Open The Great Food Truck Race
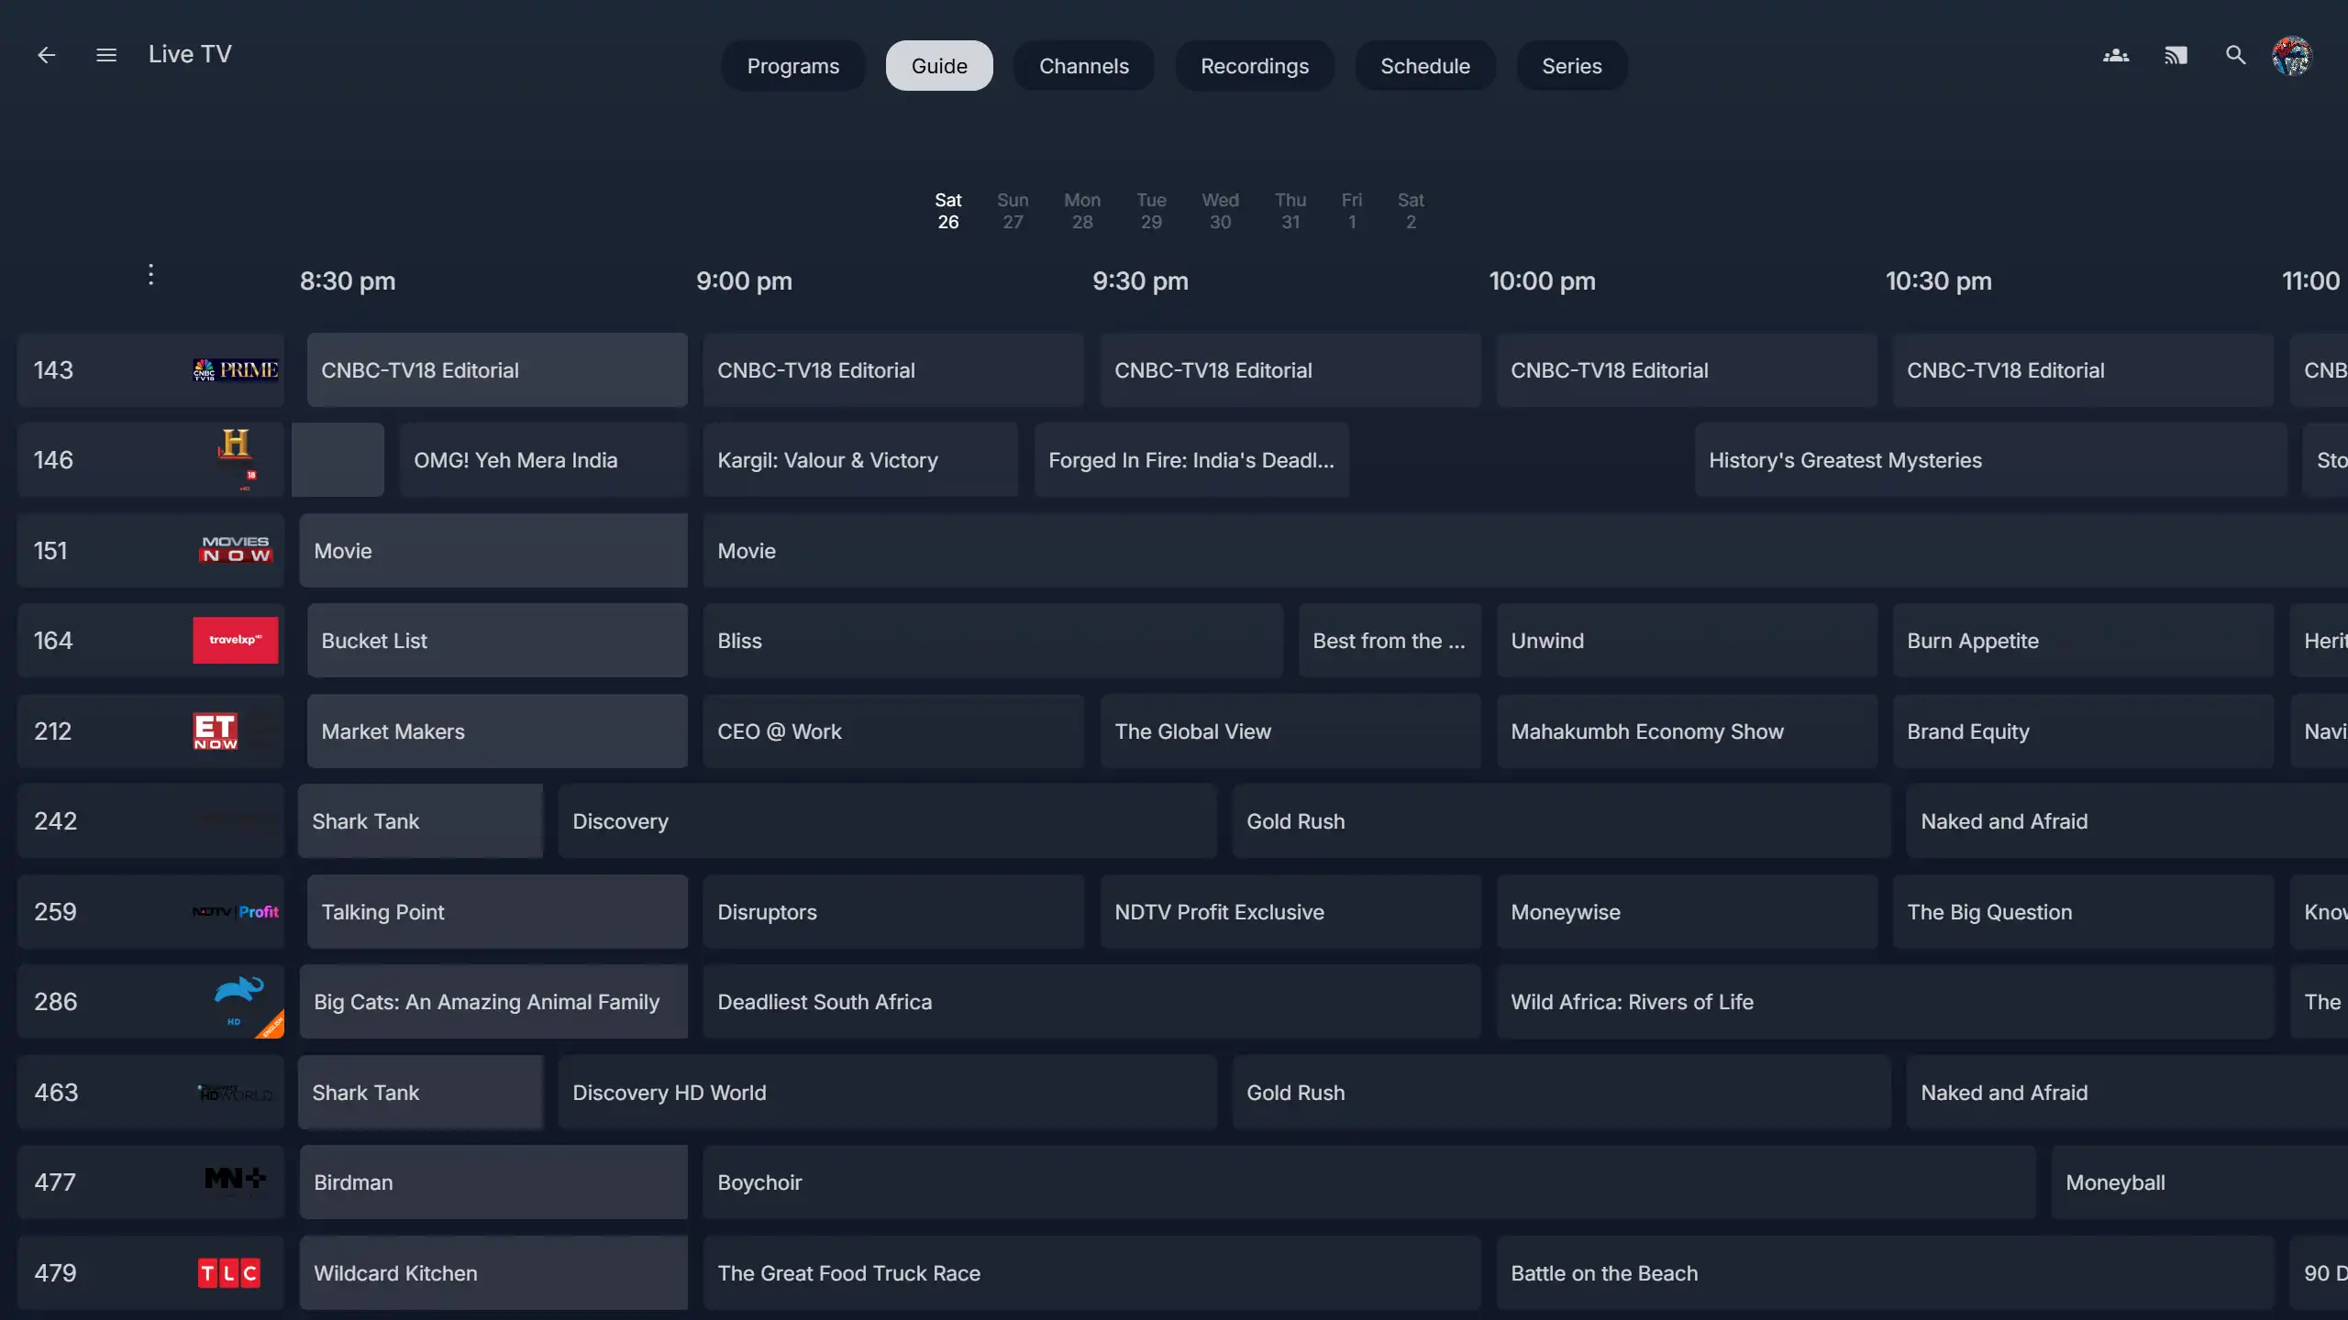 click(x=1091, y=1273)
